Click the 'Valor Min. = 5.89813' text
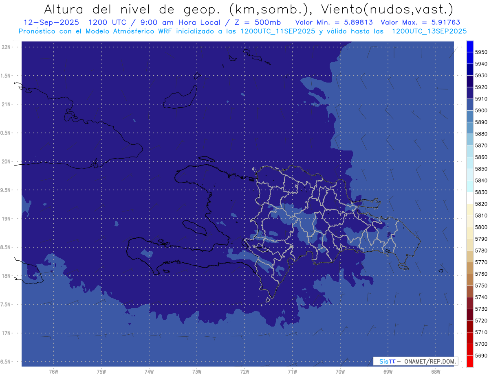The height and width of the screenshot is (377, 489). (334, 22)
